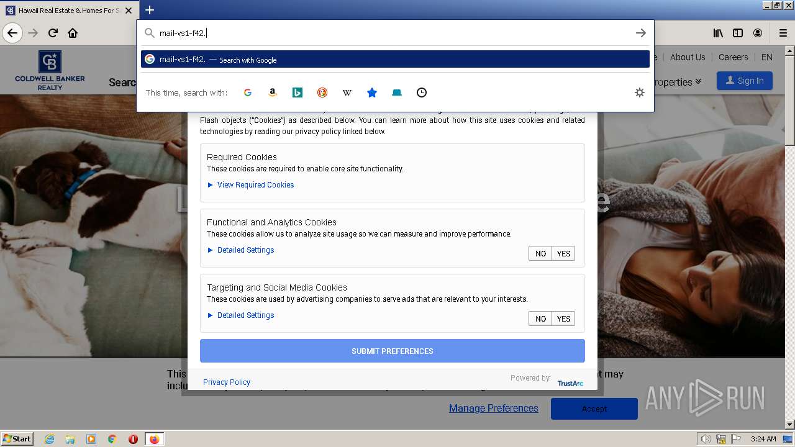Click the Sign In button
The image size is (795, 447).
point(745,81)
